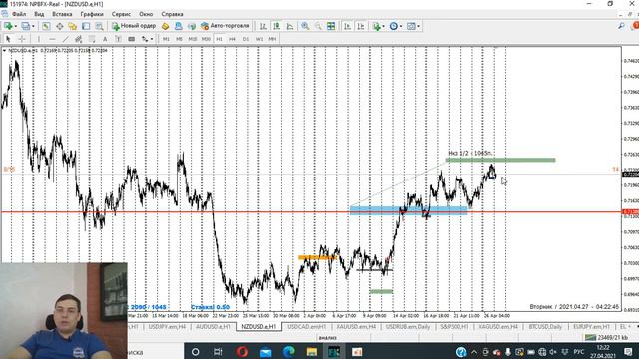The width and height of the screenshot is (639, 359).
Task: Click the search magnifier icon
Action: click(x=621, y=26)
